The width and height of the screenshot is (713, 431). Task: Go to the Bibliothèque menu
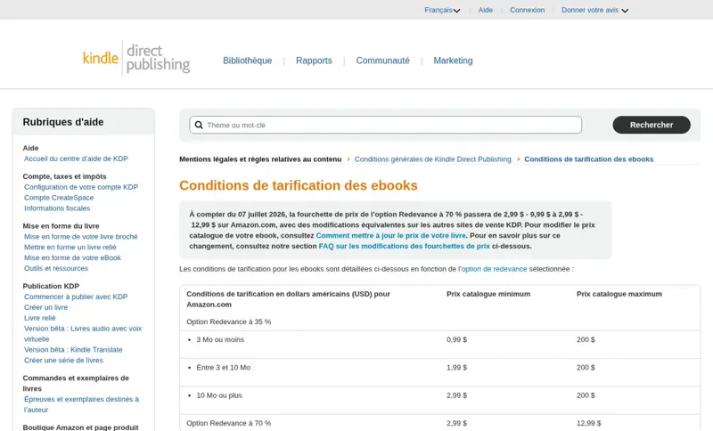[x=248, y=61]
